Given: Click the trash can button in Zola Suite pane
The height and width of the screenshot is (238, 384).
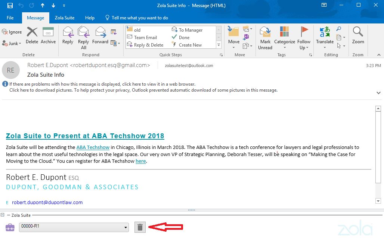Looking at the screenshot, I should 140,227.
